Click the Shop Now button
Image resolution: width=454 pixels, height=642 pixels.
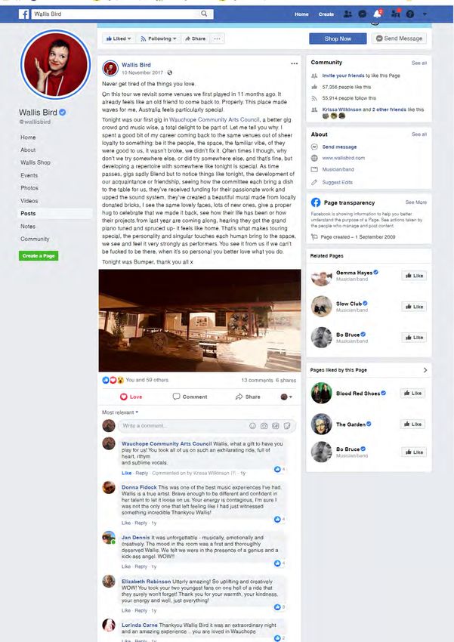pos(338,39)
